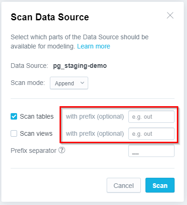Image resolution: width=187 pixels, height=205 pixels.
Task: Click the blue Scan button
Action: click(160, 185)
